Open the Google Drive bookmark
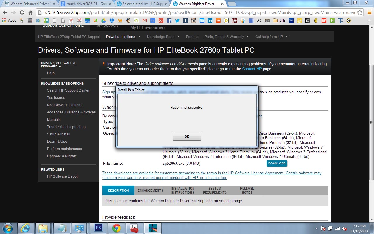 [103, 20]
